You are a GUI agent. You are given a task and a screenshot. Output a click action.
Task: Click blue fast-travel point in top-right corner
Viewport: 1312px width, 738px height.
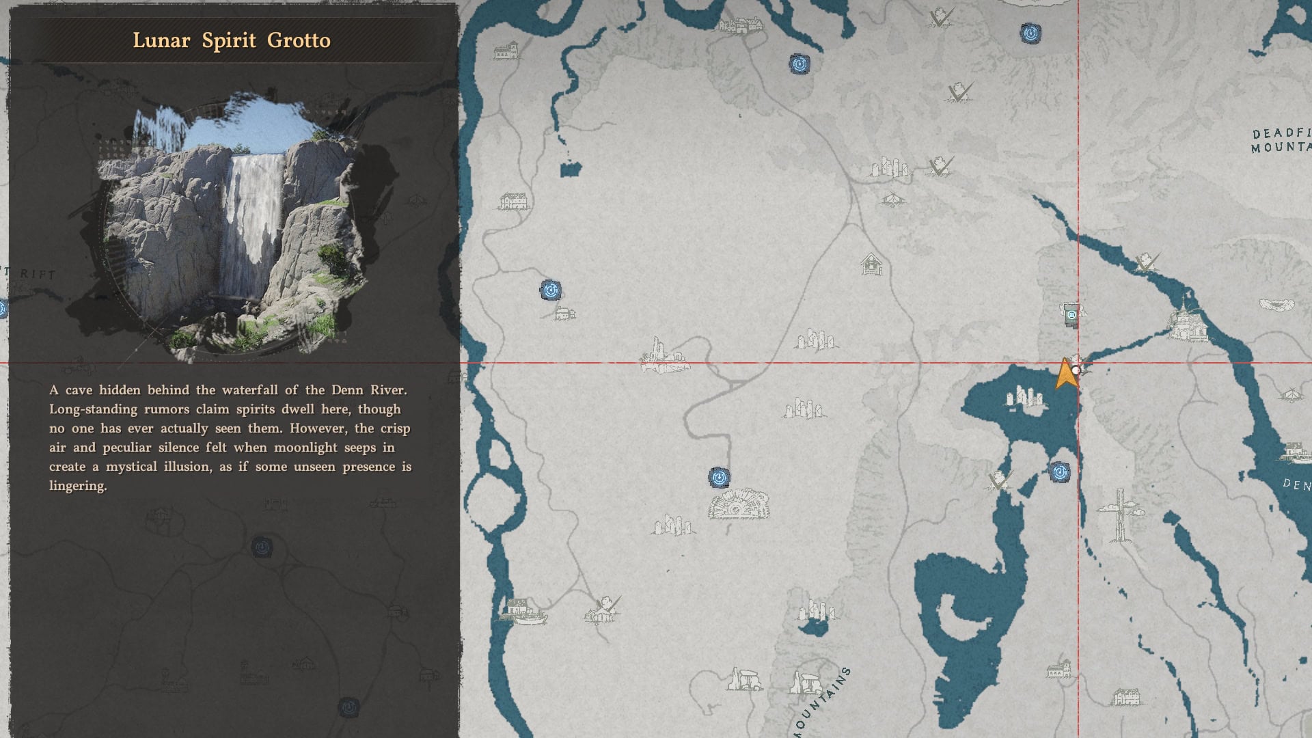click(1030, 33)
